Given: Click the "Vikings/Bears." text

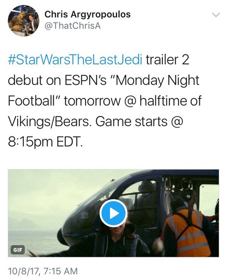Looking at the screenshot, I should click(49, 122).
